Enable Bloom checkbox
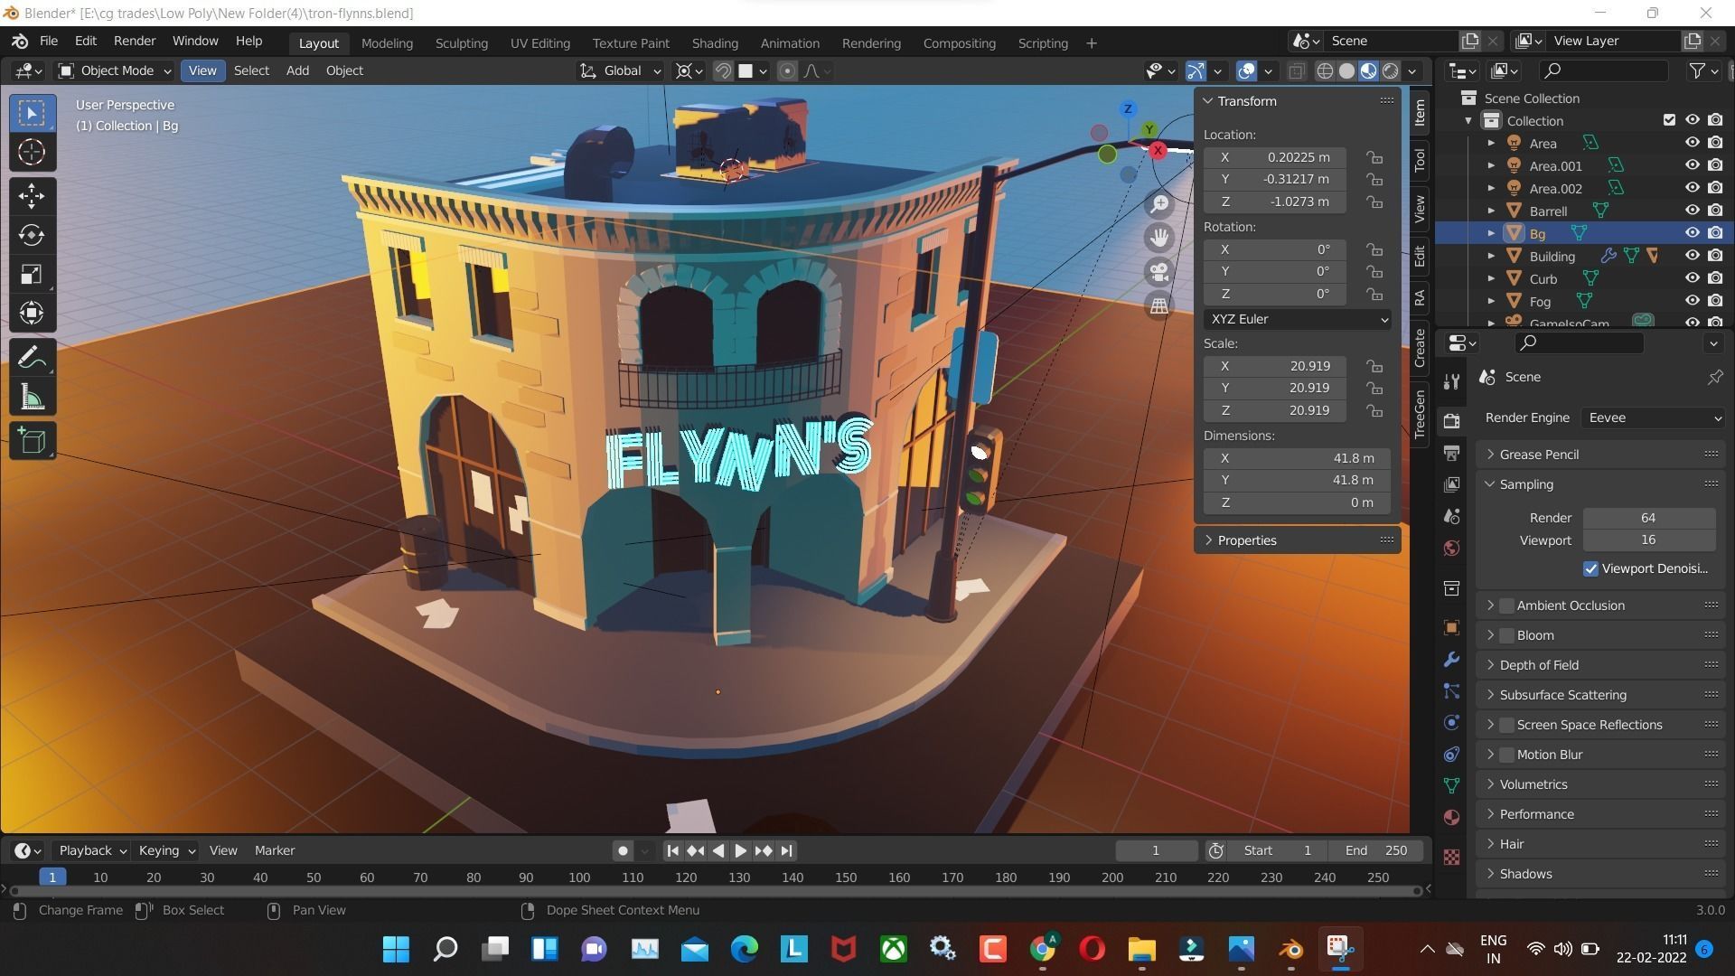The width and height of the screenshot is (1735, 976). coord(1506,635)
